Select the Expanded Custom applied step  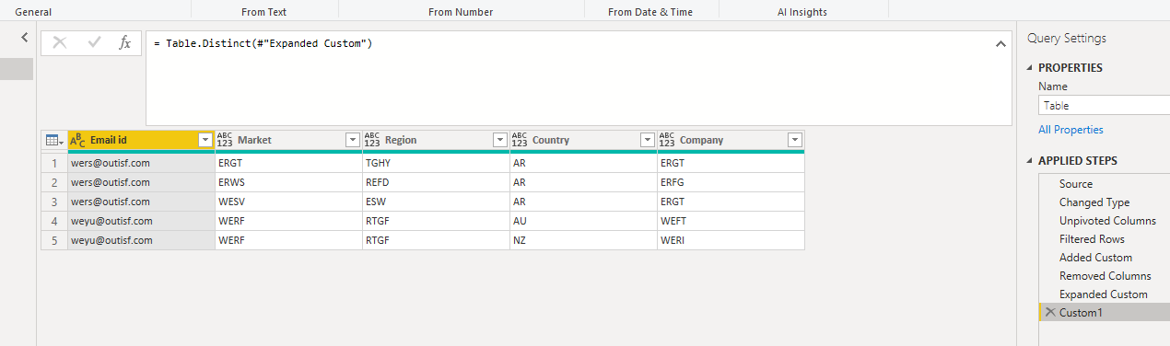click(x=1103, y=294)
